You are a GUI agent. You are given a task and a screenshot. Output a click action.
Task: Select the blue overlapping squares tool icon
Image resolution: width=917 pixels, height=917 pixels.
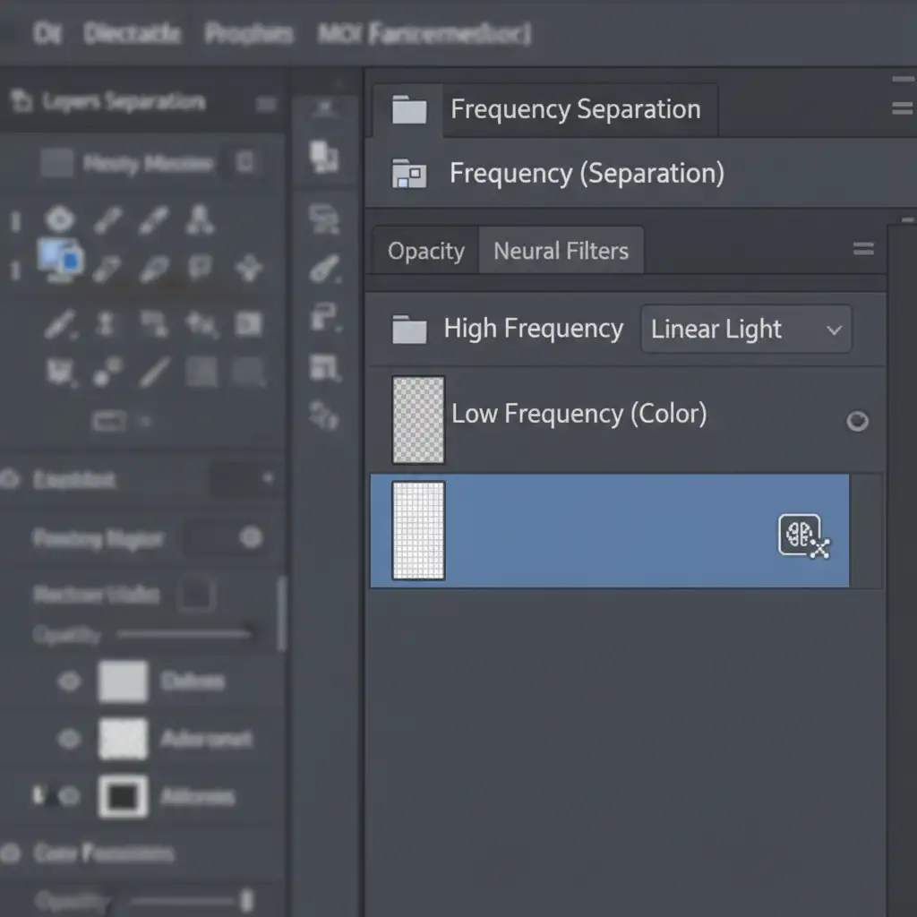[61, 258]
